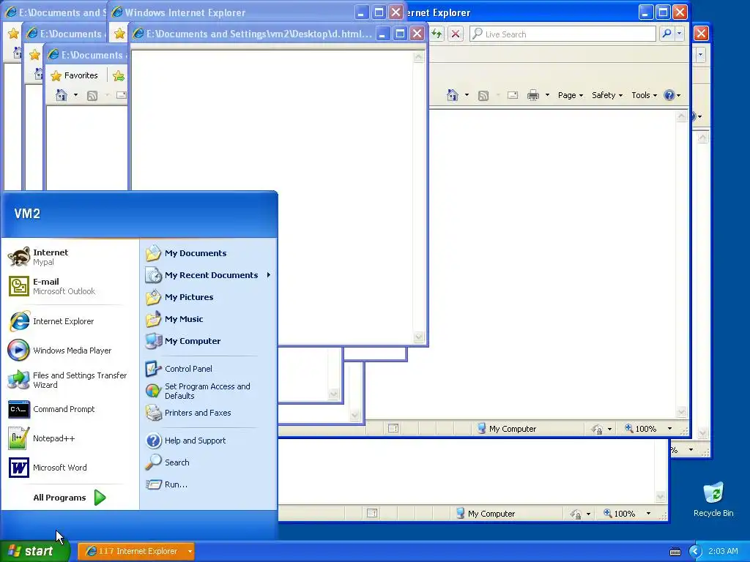Screen dimensions: 750x562
Task: Open Printers and Faxes
Action: (x=209, y=413)
